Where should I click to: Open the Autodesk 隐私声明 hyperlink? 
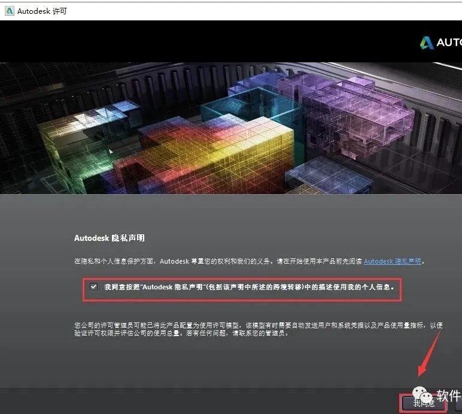393,261
